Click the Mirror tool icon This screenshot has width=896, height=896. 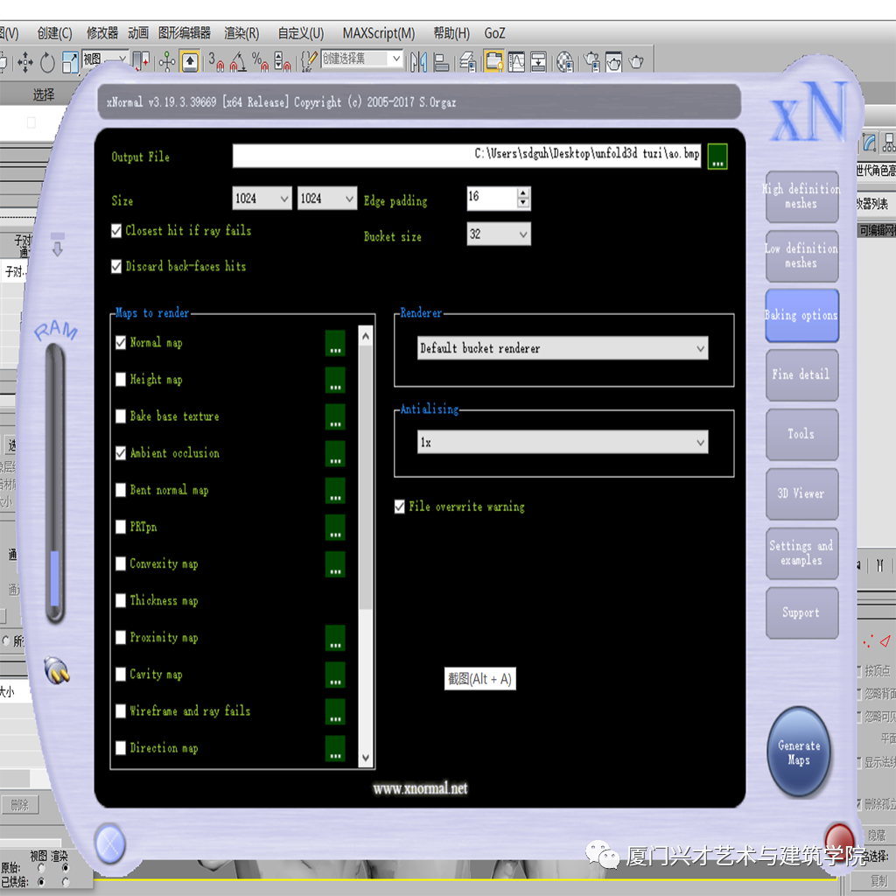pos(418,62)
